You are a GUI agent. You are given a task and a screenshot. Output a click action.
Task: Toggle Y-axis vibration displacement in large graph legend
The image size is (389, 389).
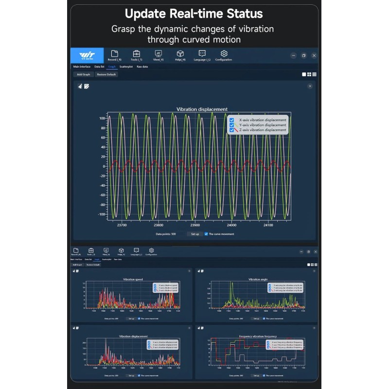(x=232, y=125)
